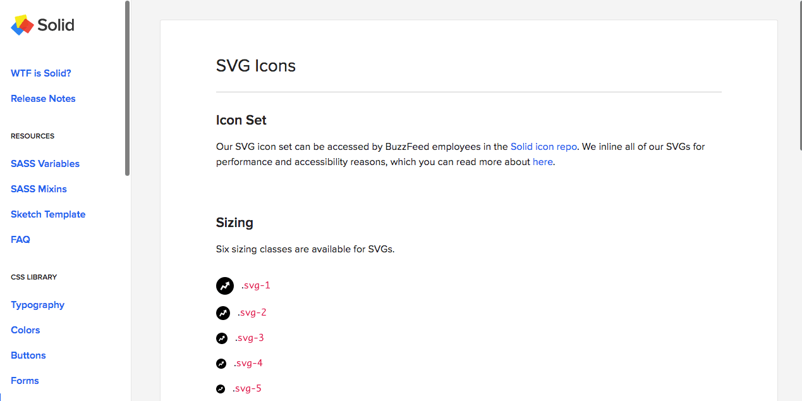
Task: Open the Forms CSS library page
Action: point(25,381)
